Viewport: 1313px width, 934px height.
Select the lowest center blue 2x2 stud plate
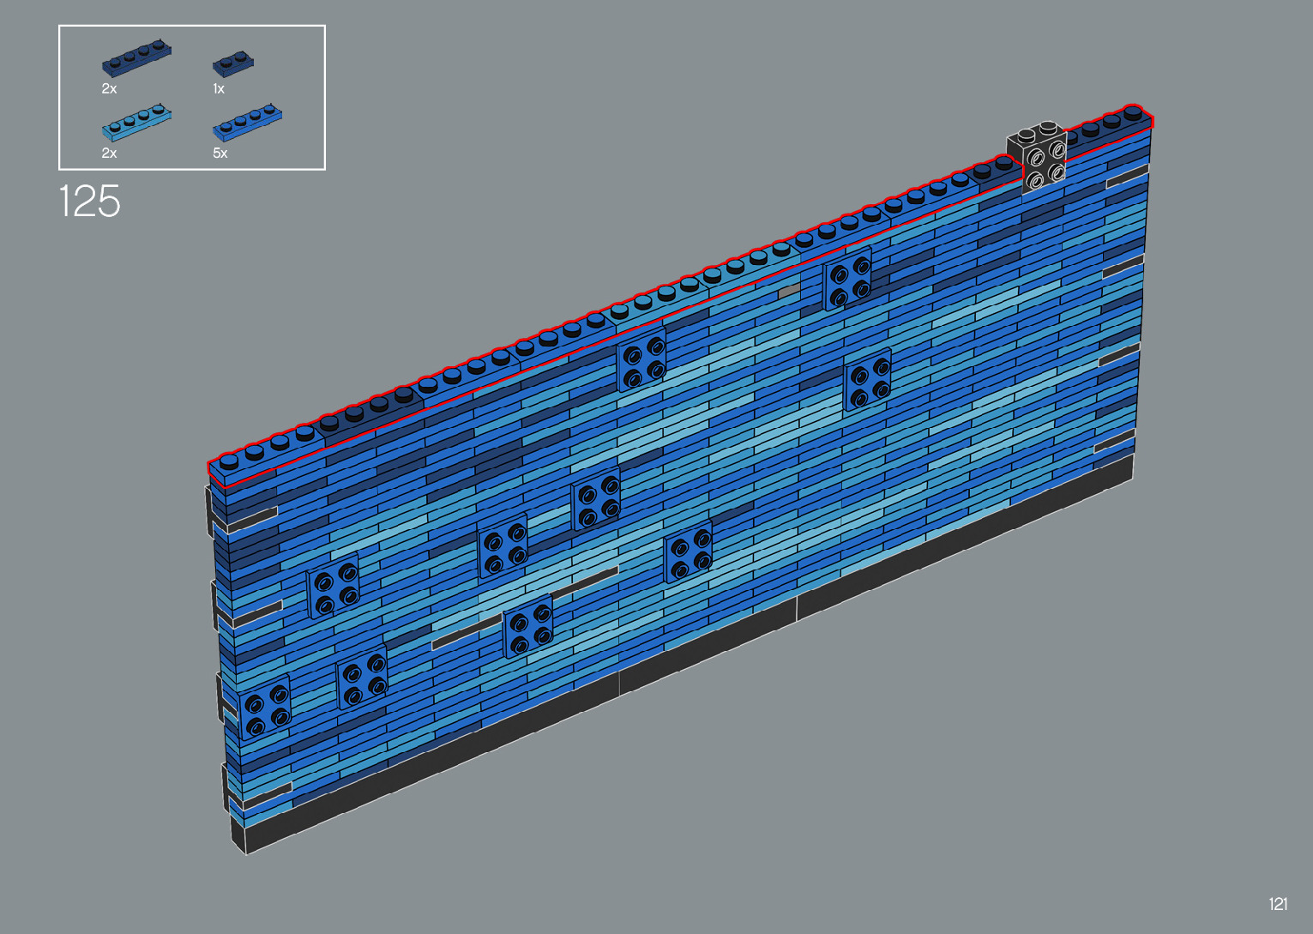click(527, 627)
